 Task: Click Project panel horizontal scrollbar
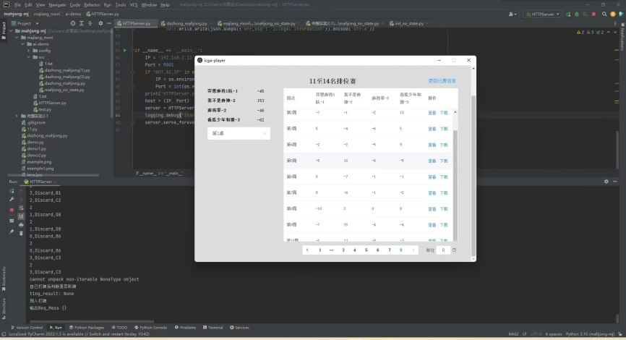53,175
